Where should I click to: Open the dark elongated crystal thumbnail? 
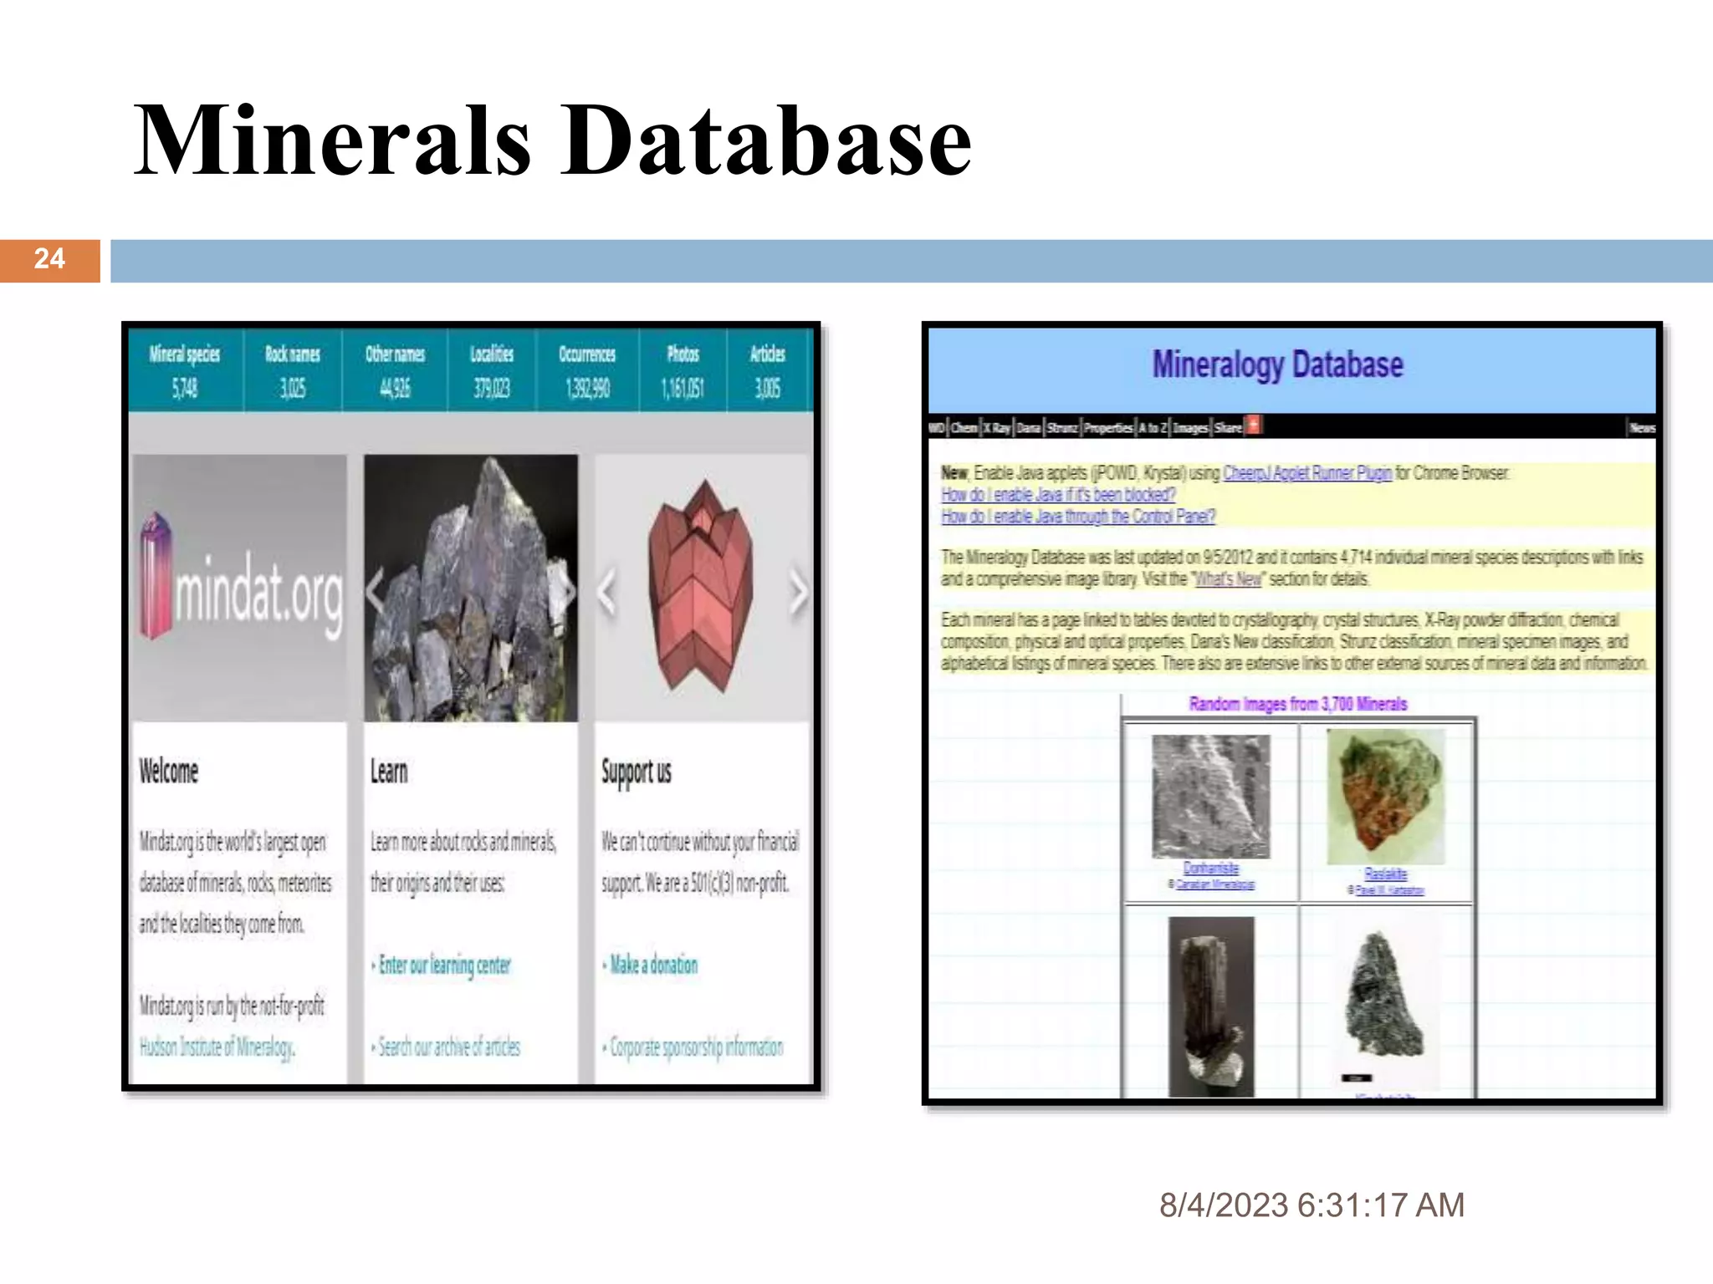tap(1211, 1006)
